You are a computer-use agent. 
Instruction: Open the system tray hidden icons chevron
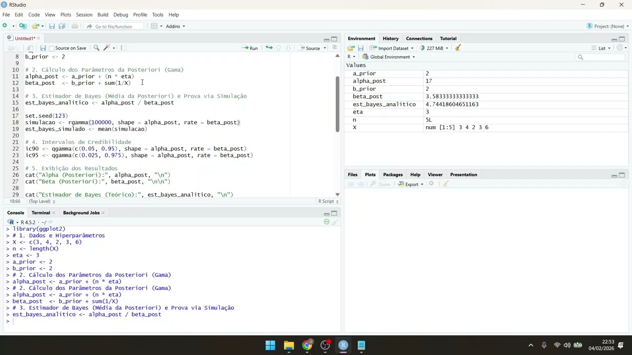pos(531,345)
